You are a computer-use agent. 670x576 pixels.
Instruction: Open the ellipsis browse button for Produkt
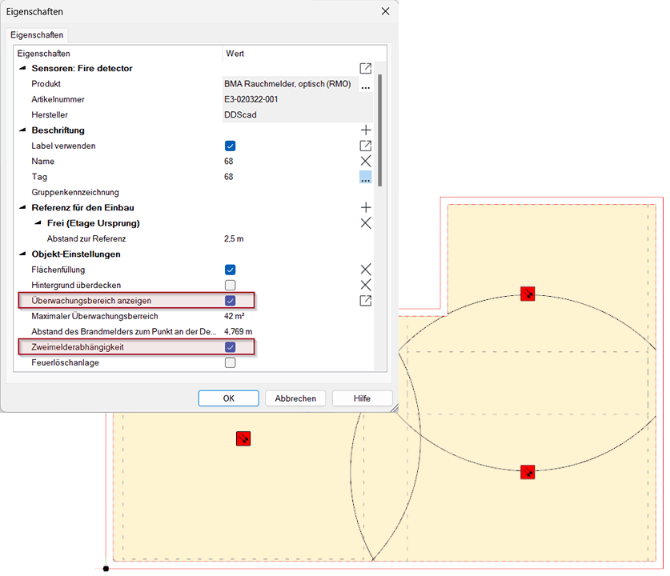point(366,85)
